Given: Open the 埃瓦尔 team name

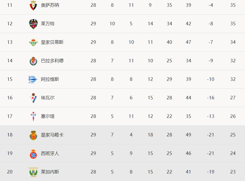Looking at the screenshot, I should coord(48,98).
